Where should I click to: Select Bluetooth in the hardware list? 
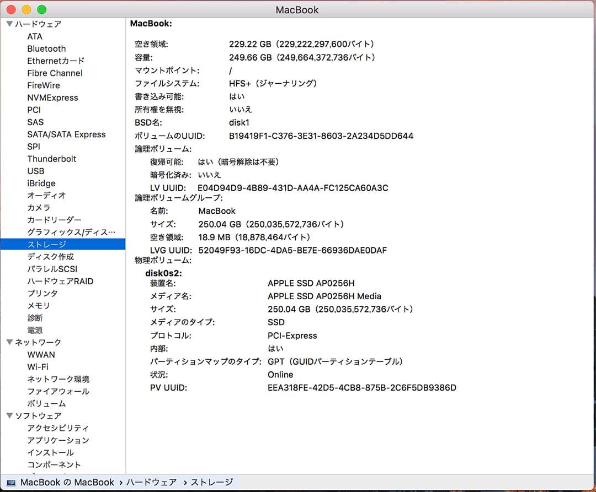pos(46,48)
